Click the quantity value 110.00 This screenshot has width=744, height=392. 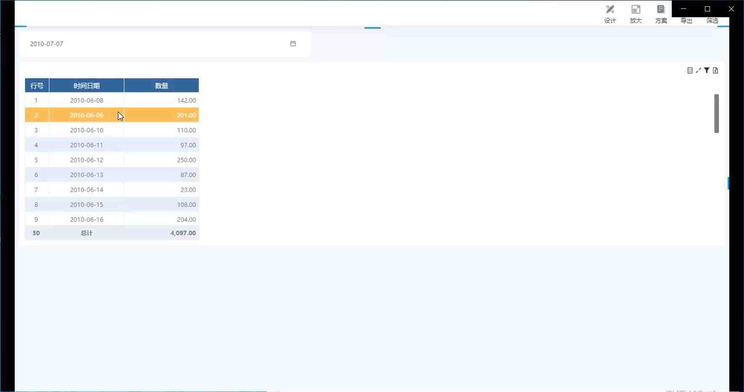click(186, 130)
